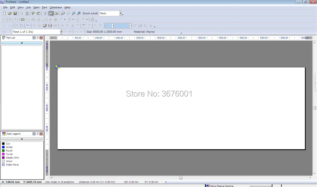Viewport: 317px width, 187px height.
Task: Open the Nest 1 of 1 dropdown
Action: click(x=61, y=32)
